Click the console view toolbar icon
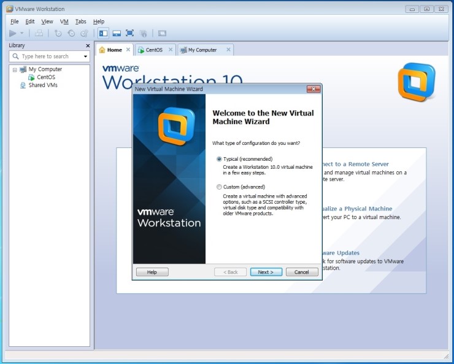454x364 pixels. 162,33
